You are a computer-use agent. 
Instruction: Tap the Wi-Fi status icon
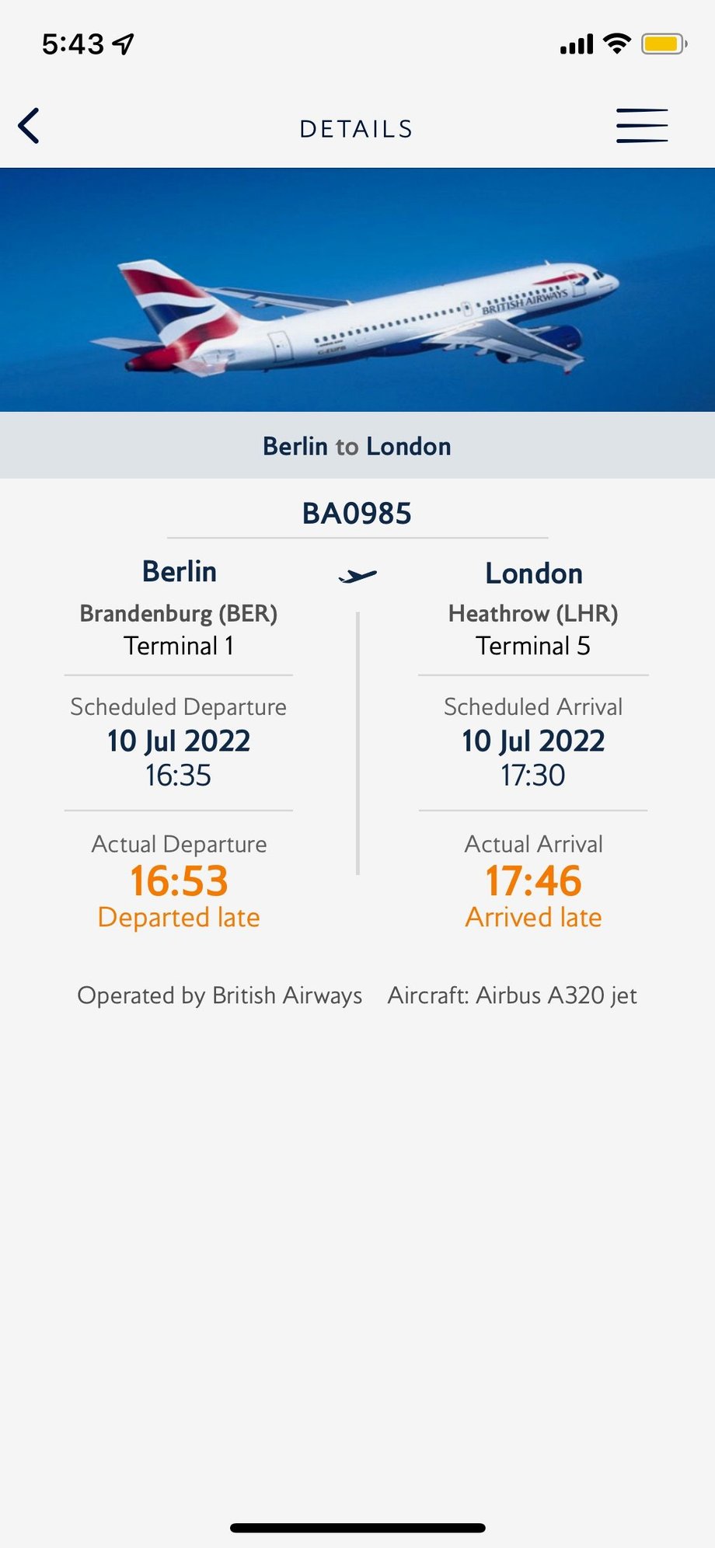[617, 44]
